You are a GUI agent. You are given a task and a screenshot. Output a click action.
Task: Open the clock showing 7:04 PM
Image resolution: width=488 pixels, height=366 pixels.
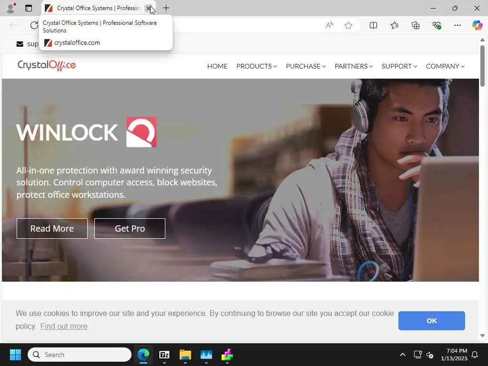tap(454, 355)
